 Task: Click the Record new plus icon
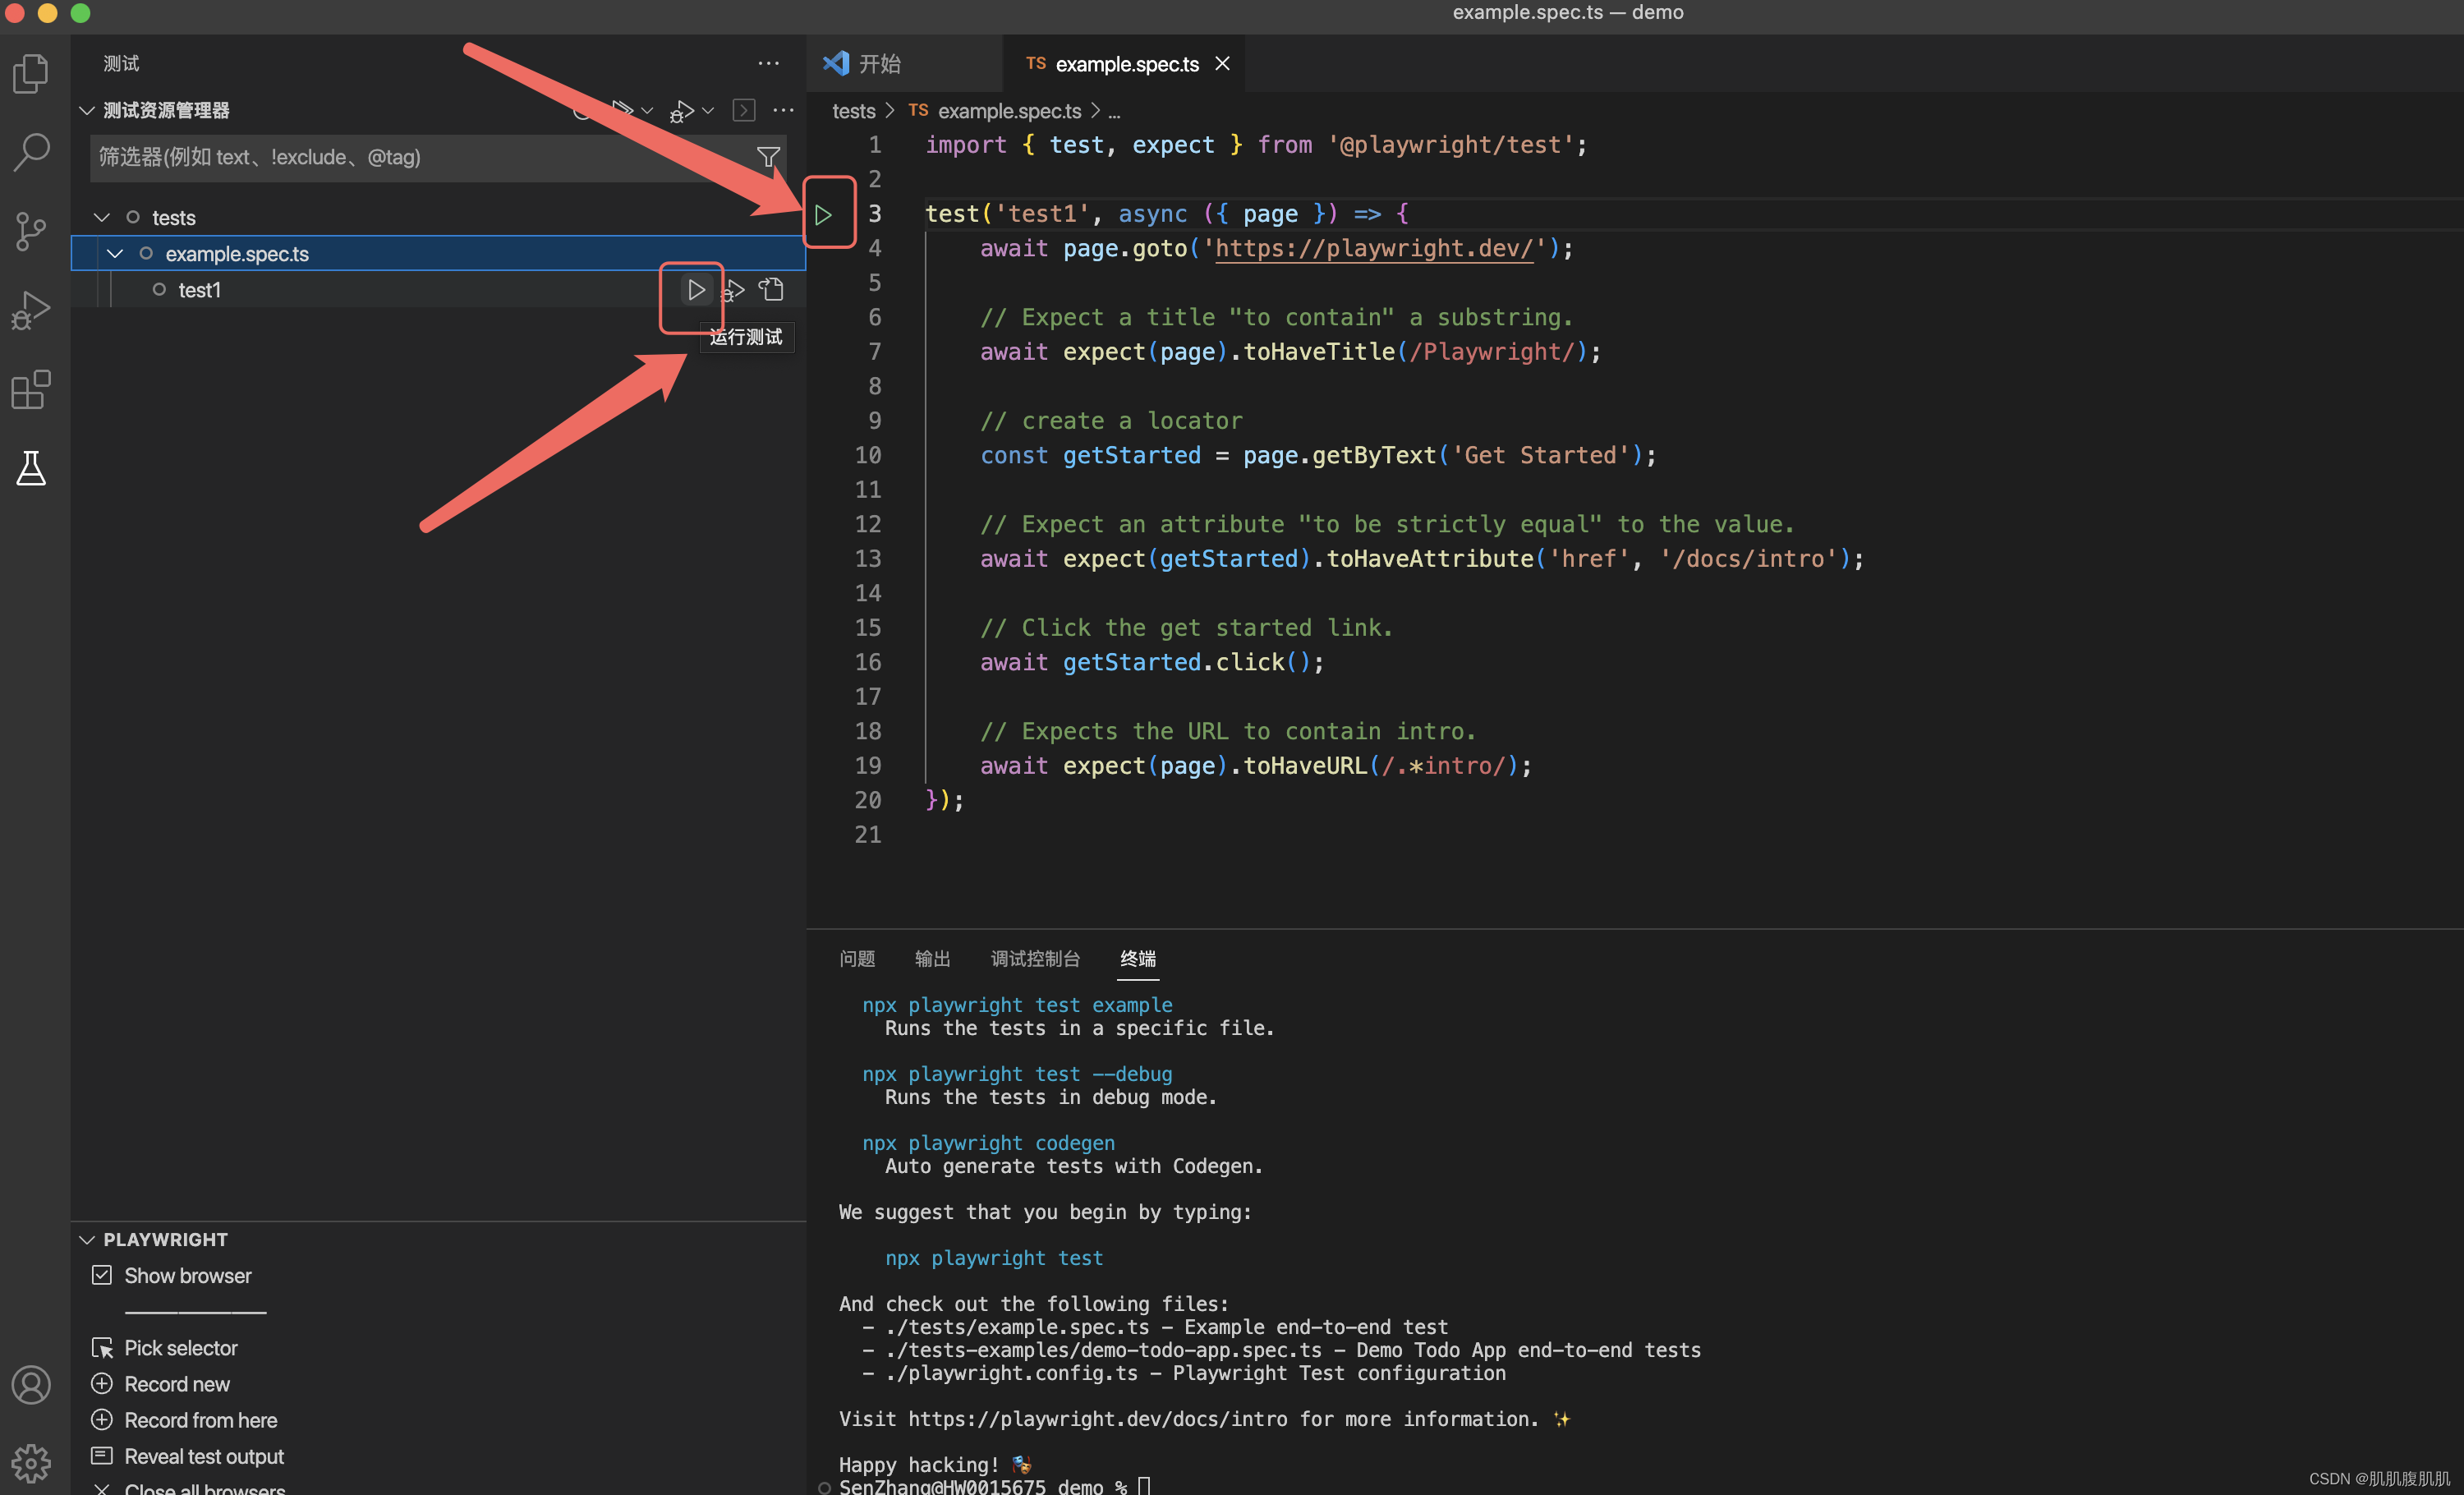coord(102,1384)
